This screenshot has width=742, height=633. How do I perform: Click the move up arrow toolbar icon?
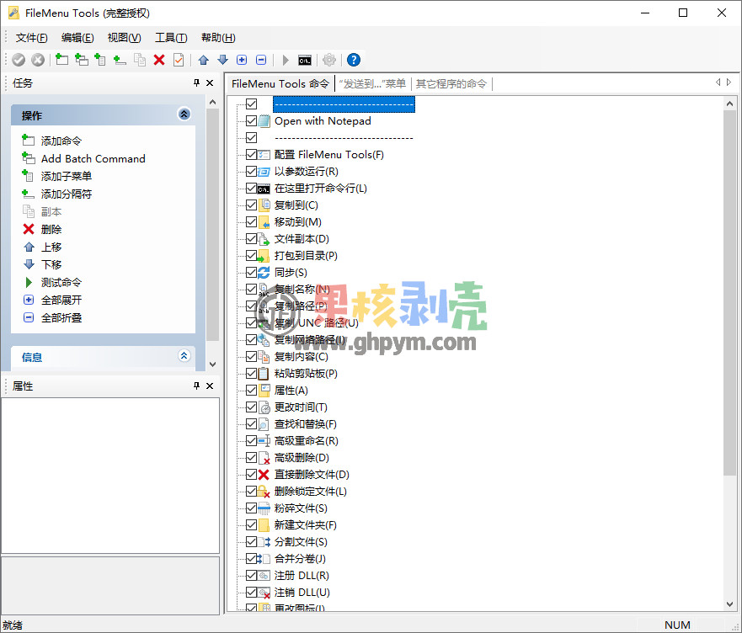[x=204, y=60]
